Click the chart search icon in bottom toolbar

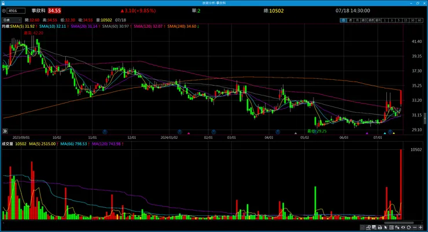(x=368, y=227)
